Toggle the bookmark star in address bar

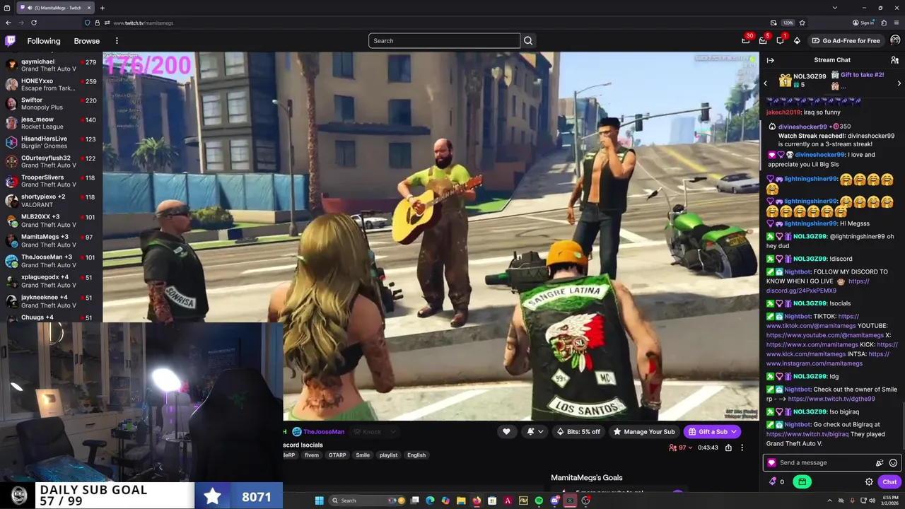click(x=802, y=23)
